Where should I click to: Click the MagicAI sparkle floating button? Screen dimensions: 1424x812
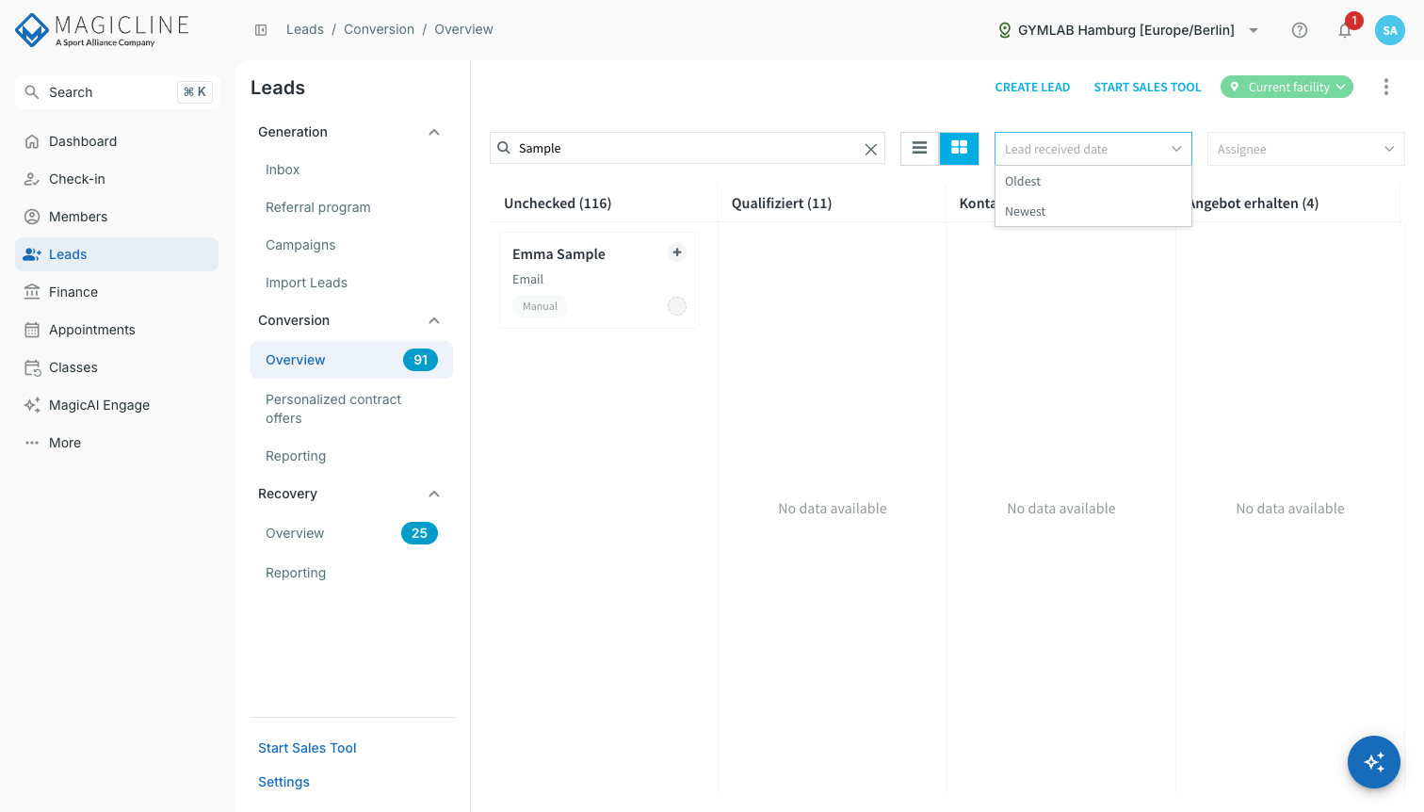pos(1374,762)
